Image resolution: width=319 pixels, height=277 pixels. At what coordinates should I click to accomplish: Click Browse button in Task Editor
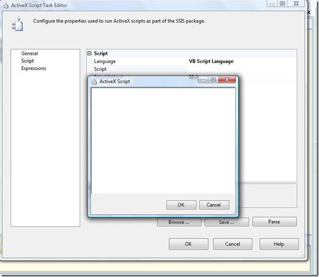[179, 222]
